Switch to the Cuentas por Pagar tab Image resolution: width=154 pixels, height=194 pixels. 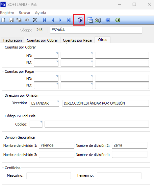pos(78,40)
